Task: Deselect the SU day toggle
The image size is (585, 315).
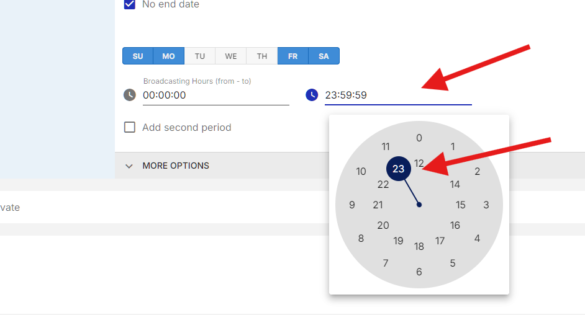Action: (138, 56)
